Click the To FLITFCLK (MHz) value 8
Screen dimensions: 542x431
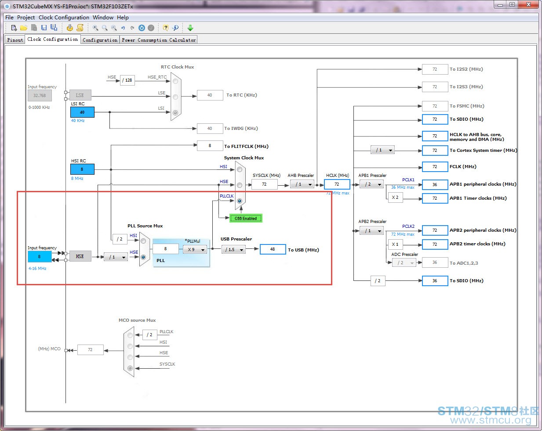click(x=210, y=146)
